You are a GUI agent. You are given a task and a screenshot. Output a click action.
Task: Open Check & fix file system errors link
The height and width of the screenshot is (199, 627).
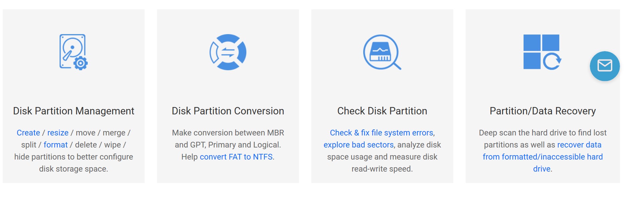coord(382,133)
